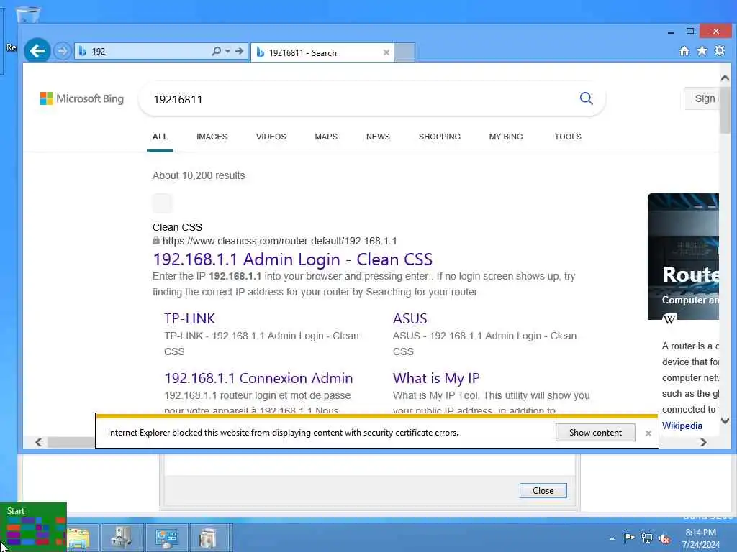Close the 19216811 - Search tab

(386, 52)
